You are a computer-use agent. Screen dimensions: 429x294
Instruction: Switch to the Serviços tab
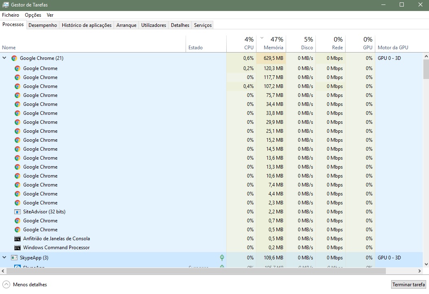(203, 25)
